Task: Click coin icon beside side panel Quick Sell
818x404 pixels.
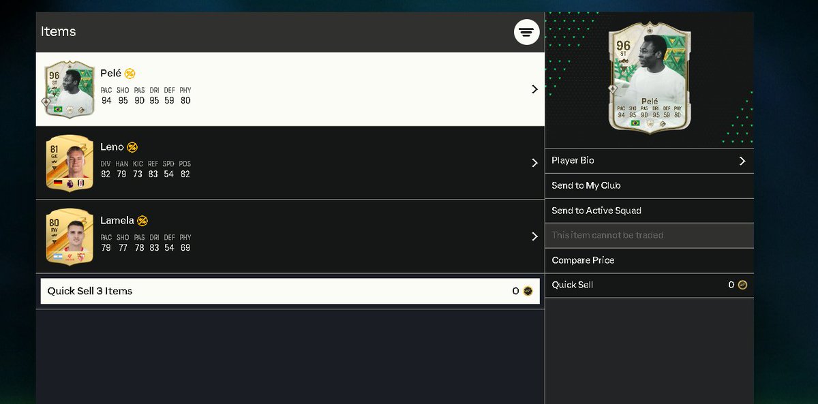Action: click(742, 285)
